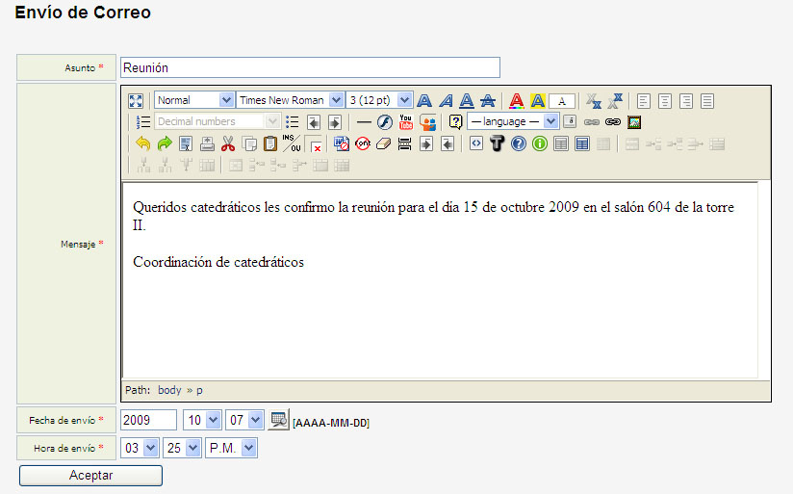Viewport: 793px width, 494px height.
Task: Justify the text fully
Action: click(707, 101)
